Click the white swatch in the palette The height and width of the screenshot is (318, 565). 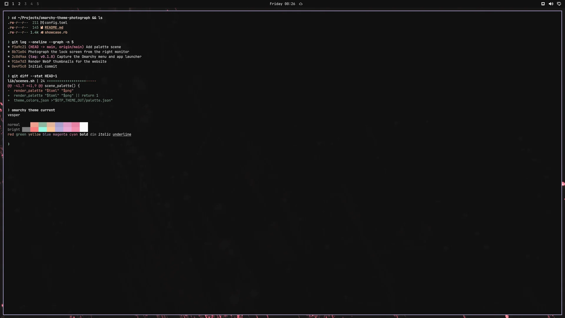[84, 127]
